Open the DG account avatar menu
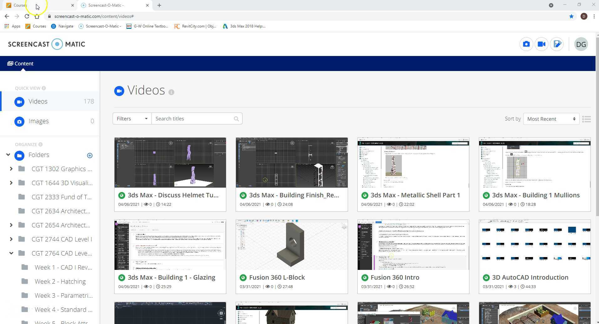599x324 pixels. (x=581, y=44)
